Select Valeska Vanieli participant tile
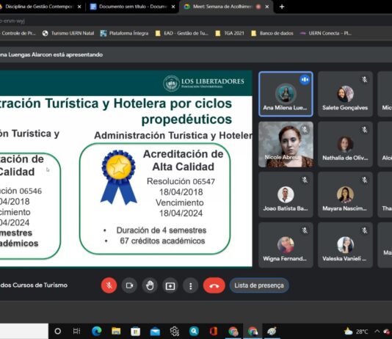Screen dimensions: 392x339 click(x=345, y=245)
